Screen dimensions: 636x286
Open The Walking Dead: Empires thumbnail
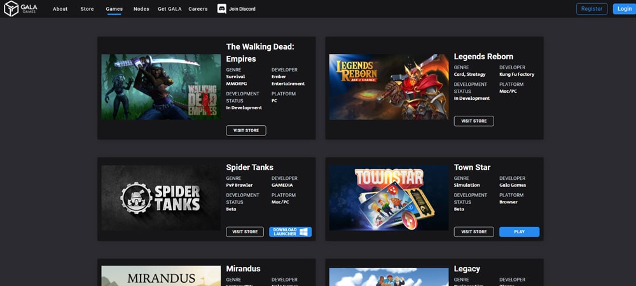[161, 87]
